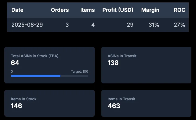Click the ROC column header
This screenshot has width=196, height=120.
pos(179,10)
